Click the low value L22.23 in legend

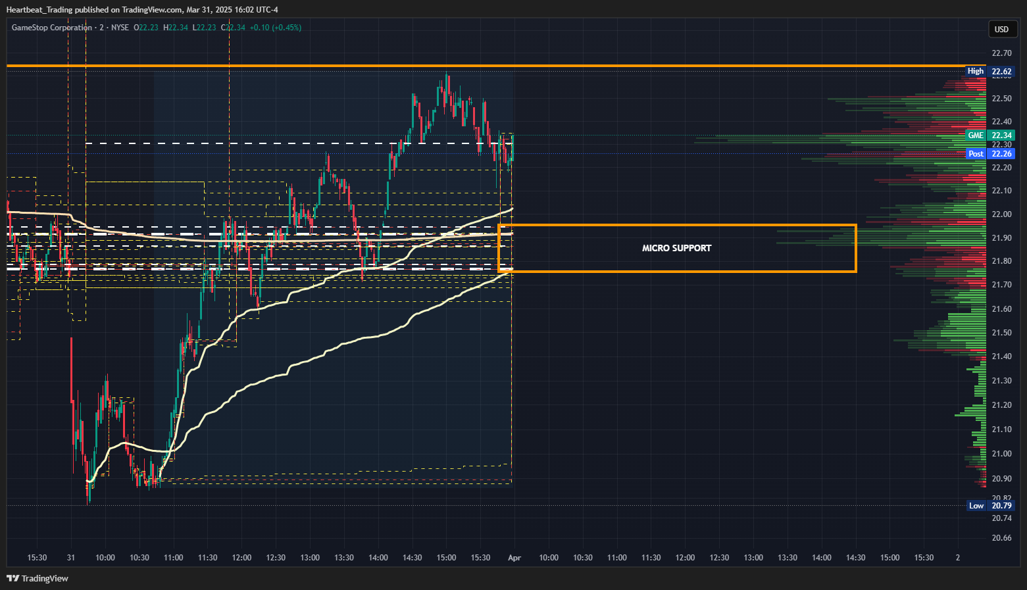(204, 28)
